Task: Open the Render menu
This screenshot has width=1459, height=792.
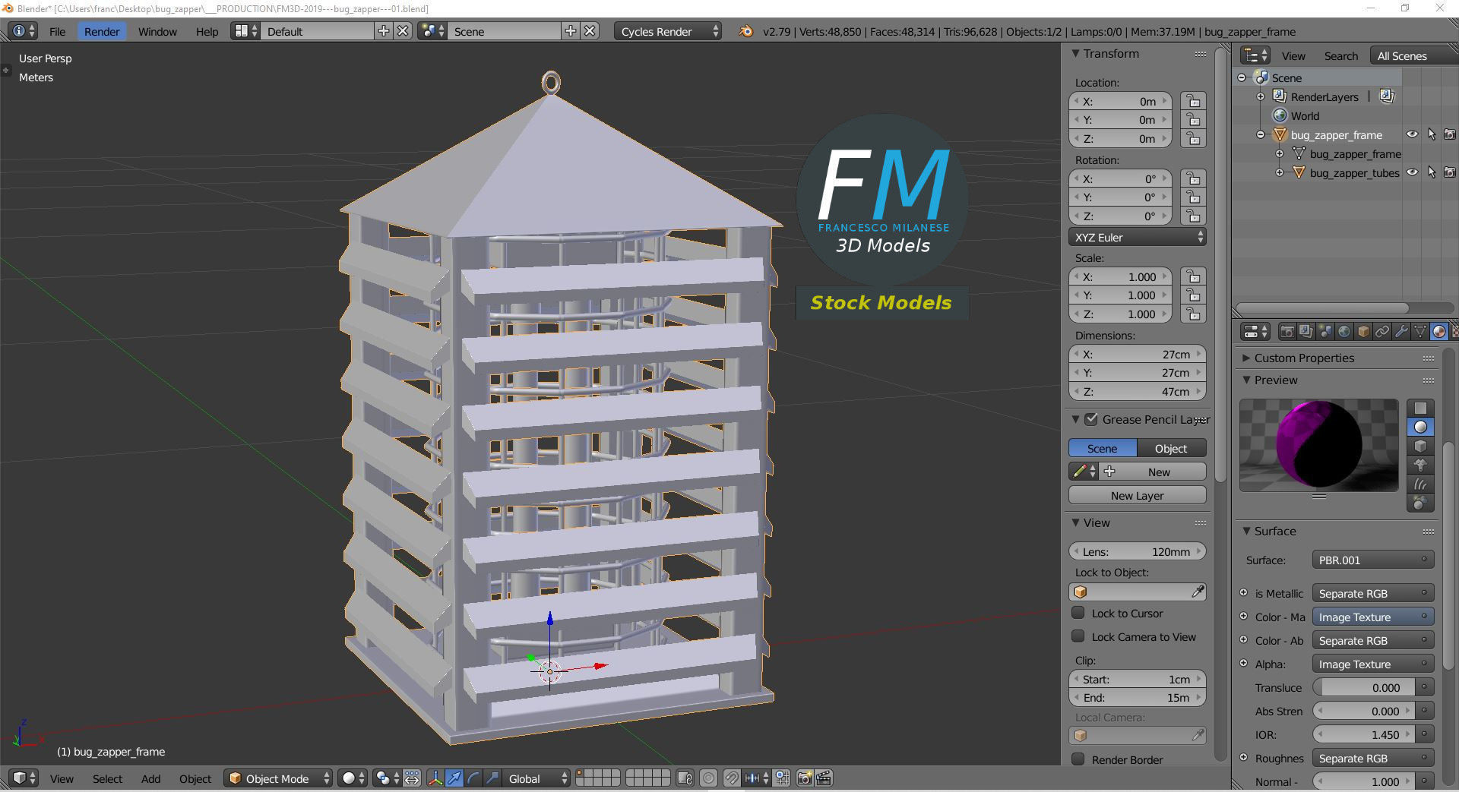Action: (102, 31)
